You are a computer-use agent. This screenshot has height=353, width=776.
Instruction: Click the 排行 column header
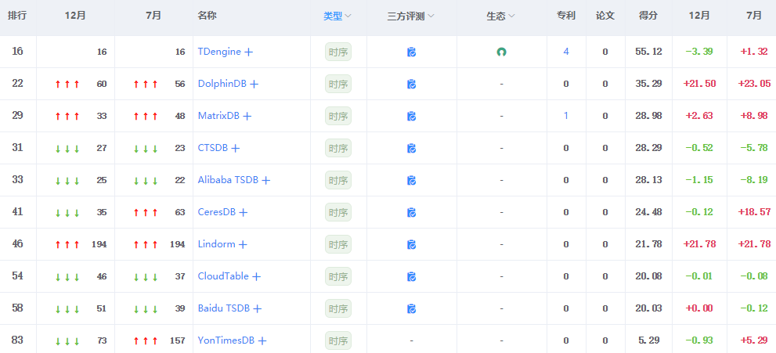click(17, 16)
